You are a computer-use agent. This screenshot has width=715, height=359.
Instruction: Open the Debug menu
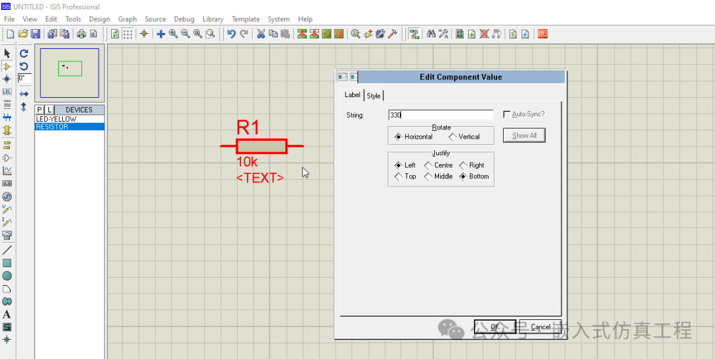[x=184, y=19]
